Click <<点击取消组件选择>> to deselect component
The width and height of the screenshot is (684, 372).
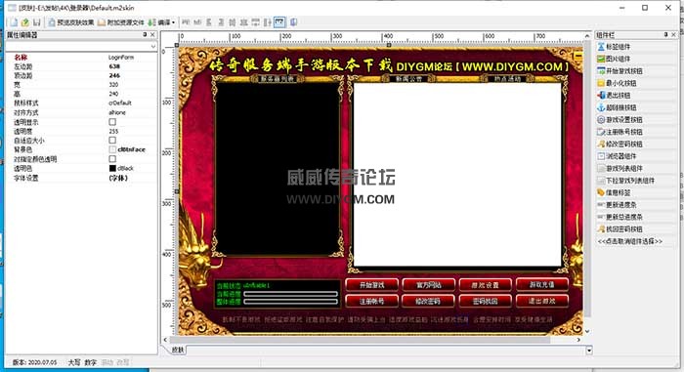[x=630, y=241]
